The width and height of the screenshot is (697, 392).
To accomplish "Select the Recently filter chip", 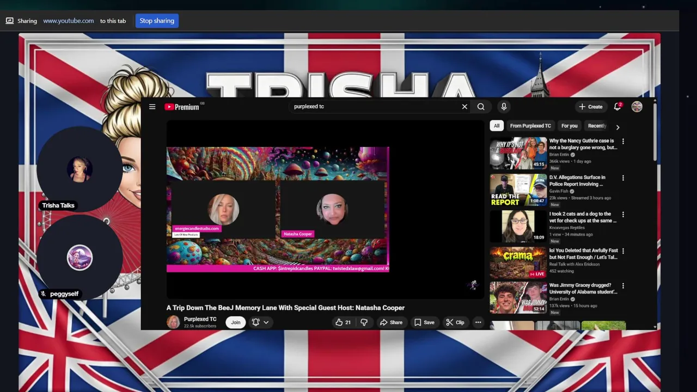I will [597, 126].
